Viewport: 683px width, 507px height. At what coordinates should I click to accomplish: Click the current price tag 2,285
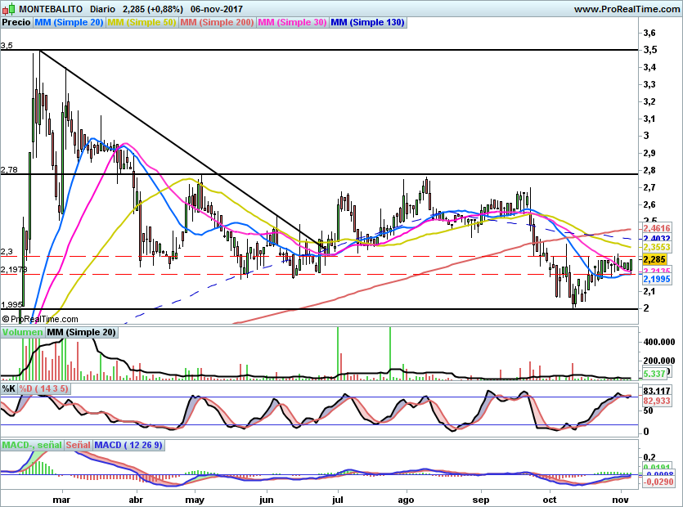coord(655,259)
